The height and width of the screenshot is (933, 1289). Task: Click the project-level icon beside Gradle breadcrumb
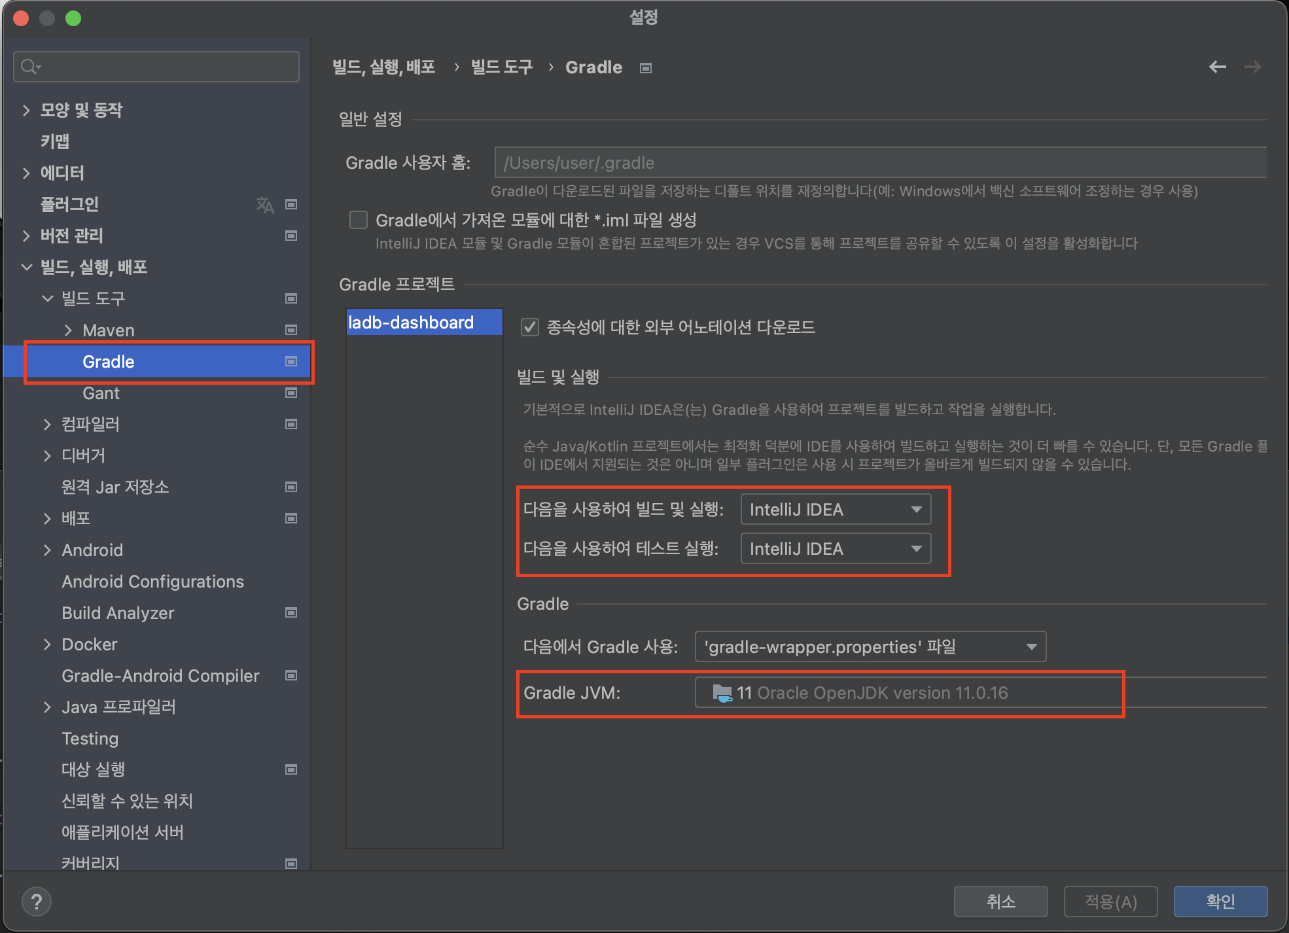tap(646, 68)
